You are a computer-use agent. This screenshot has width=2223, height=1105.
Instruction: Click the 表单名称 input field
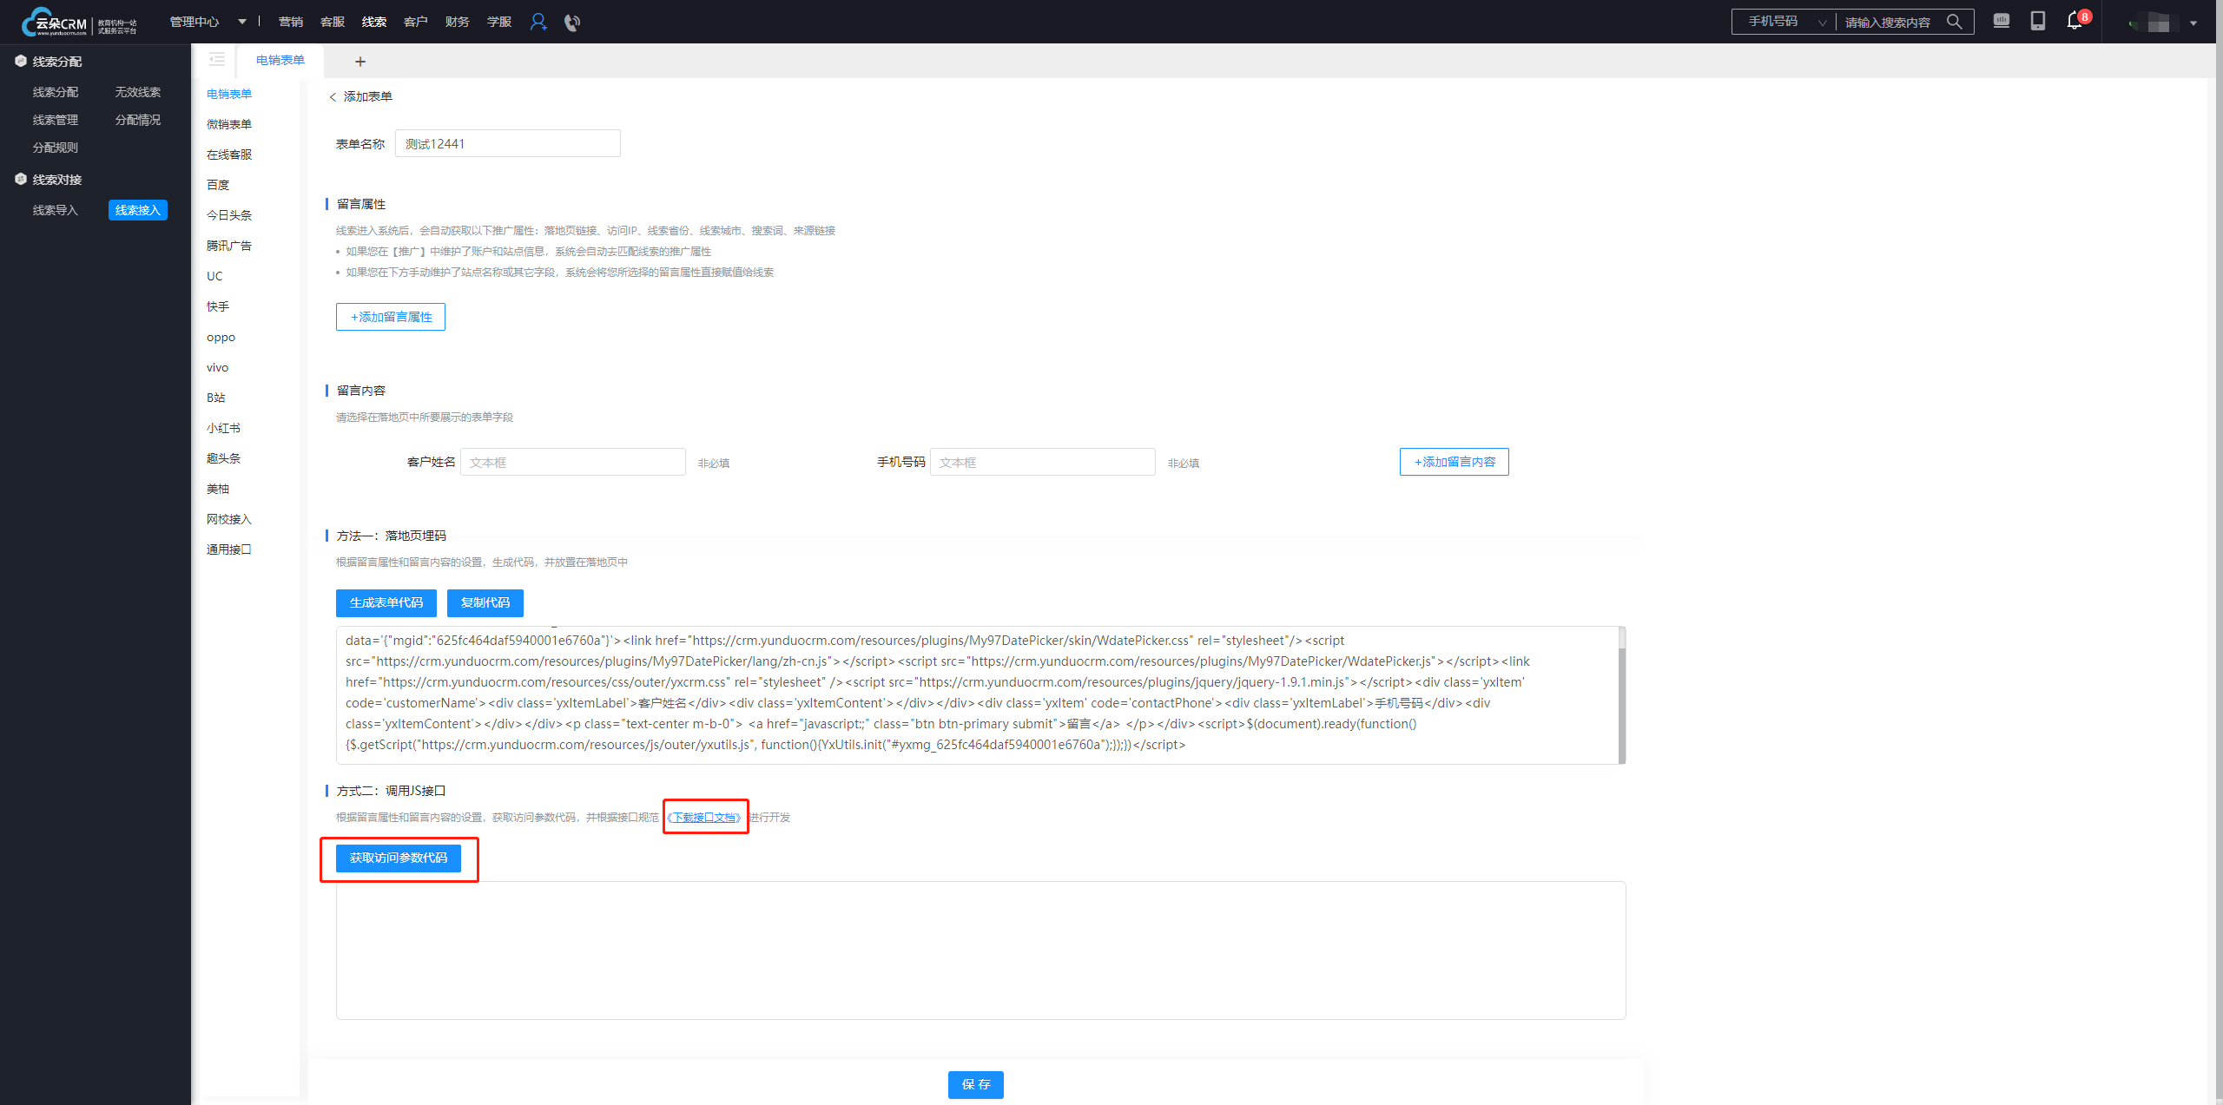pos(507,144)
